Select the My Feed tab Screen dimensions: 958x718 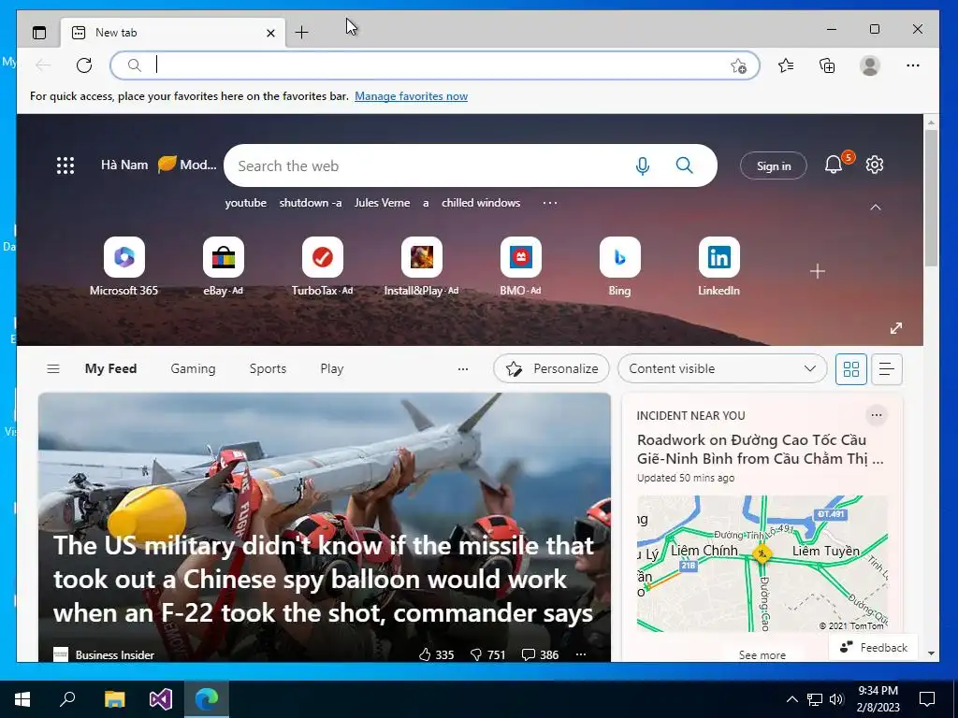tap(110, 368)
